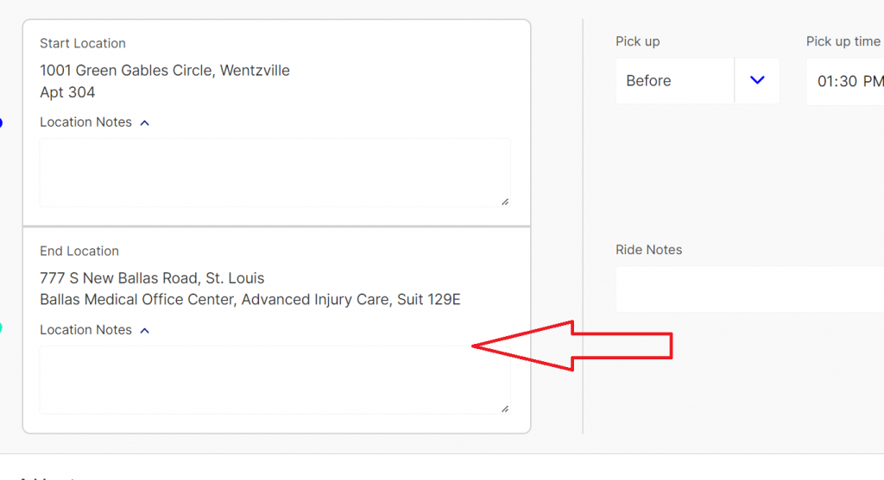The height and width of the screenshot is (480, 884).
Task: Select the 1001 Green Gables Circle address
Action: [x=165, y=71]
